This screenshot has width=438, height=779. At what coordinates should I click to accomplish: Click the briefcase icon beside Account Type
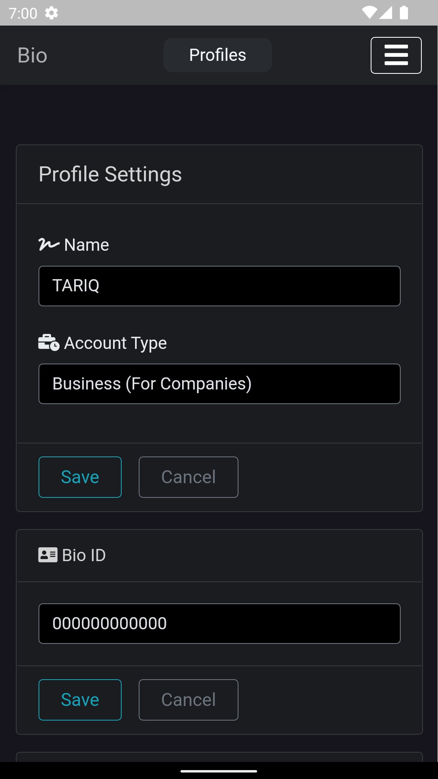49,342
